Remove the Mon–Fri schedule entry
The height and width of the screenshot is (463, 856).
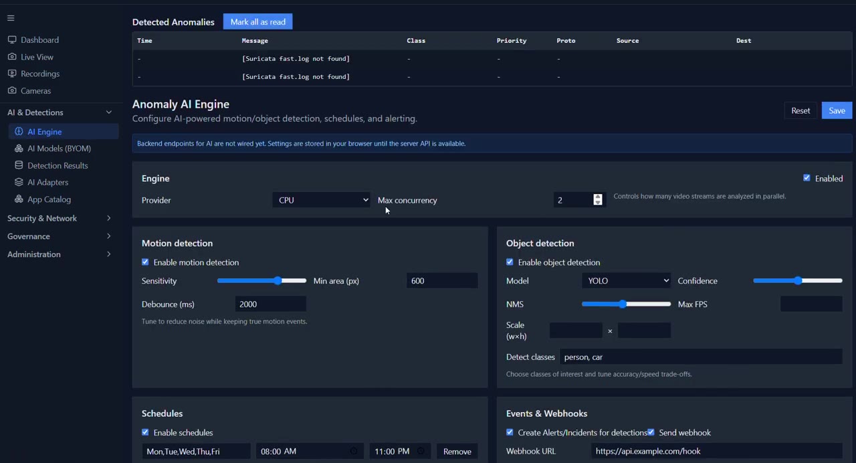457,452
